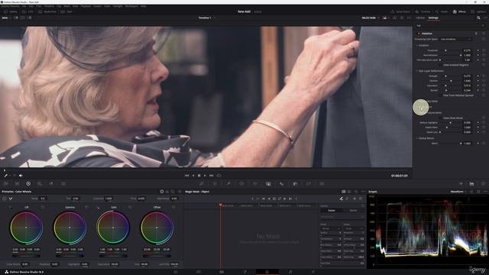Collapse the Isolation section
Image resolution: width=489 pixels, height=275 pixels.
click(x=417, y=45)
